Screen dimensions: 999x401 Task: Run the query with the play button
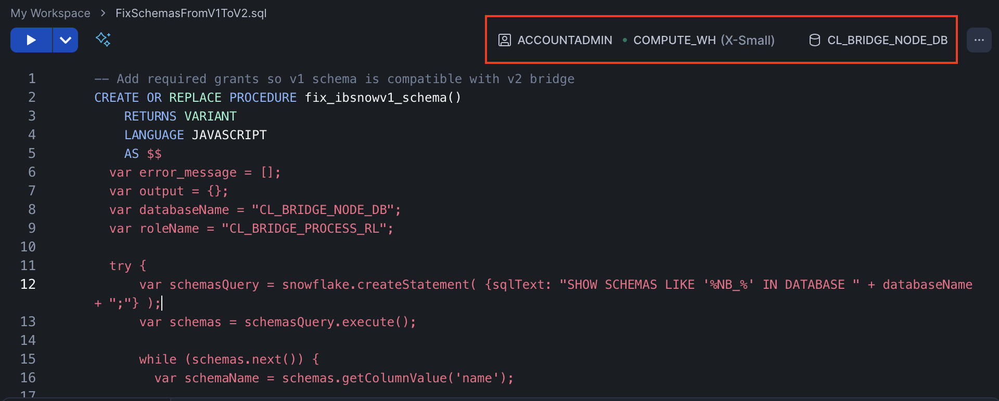[31, 40]
